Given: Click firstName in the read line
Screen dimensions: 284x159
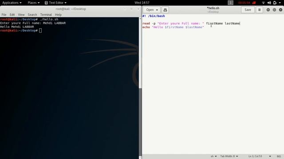Looking at the screenshot, I should [x=214, y=23].
